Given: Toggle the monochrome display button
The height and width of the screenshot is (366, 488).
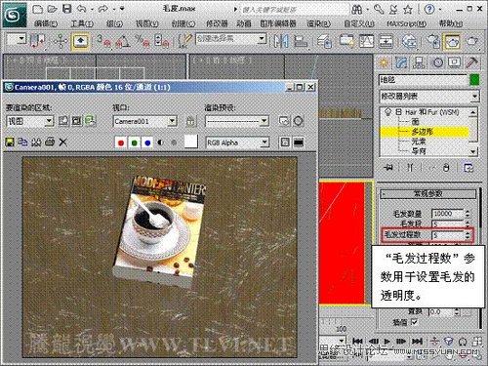Looking at the screenshot, I should tap(174, 142).
